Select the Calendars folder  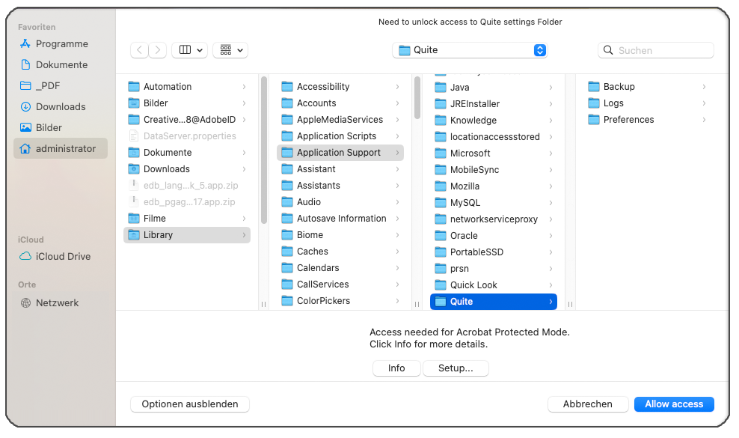pos(340,267)
